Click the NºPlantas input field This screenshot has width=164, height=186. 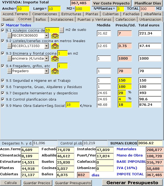[x=120, y=9]
